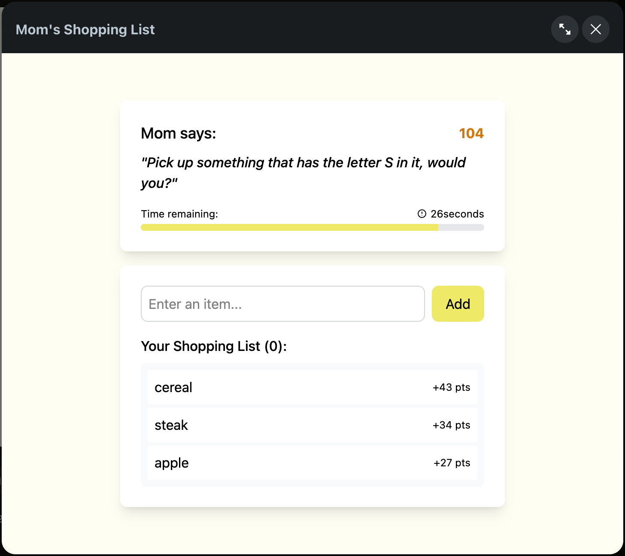The height and width of the screenshot is (556, 625).
Task: Click the +34 pts score for steak
Action: [451, 425]
